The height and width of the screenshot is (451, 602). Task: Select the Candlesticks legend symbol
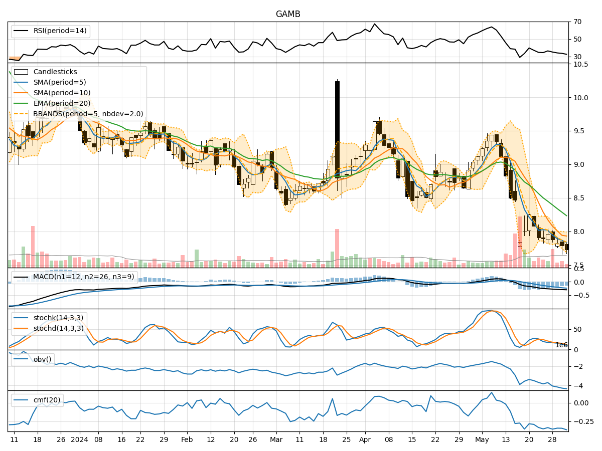(21, 72)
